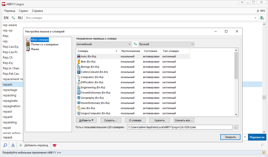The image size is (268, 157).
Task: Click the Law scales icon
Action: coord(79,108)
